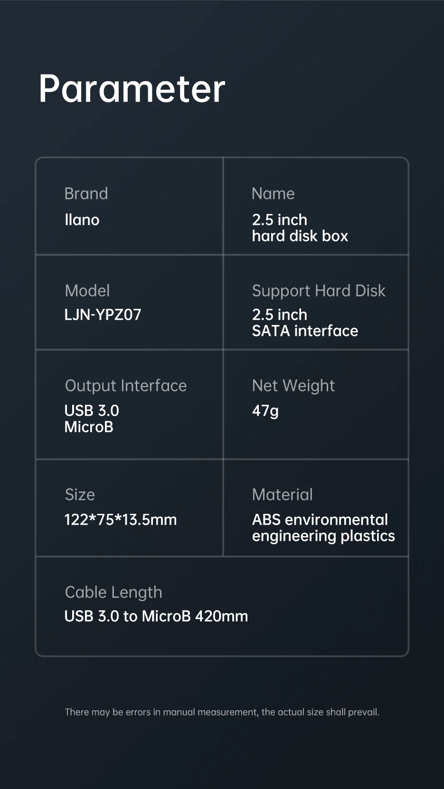
Task: Click the Model label
Action: point(87,290)
